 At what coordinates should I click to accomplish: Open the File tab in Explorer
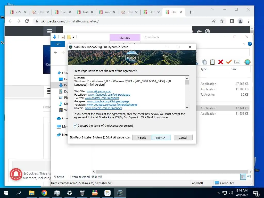[58, 44]
